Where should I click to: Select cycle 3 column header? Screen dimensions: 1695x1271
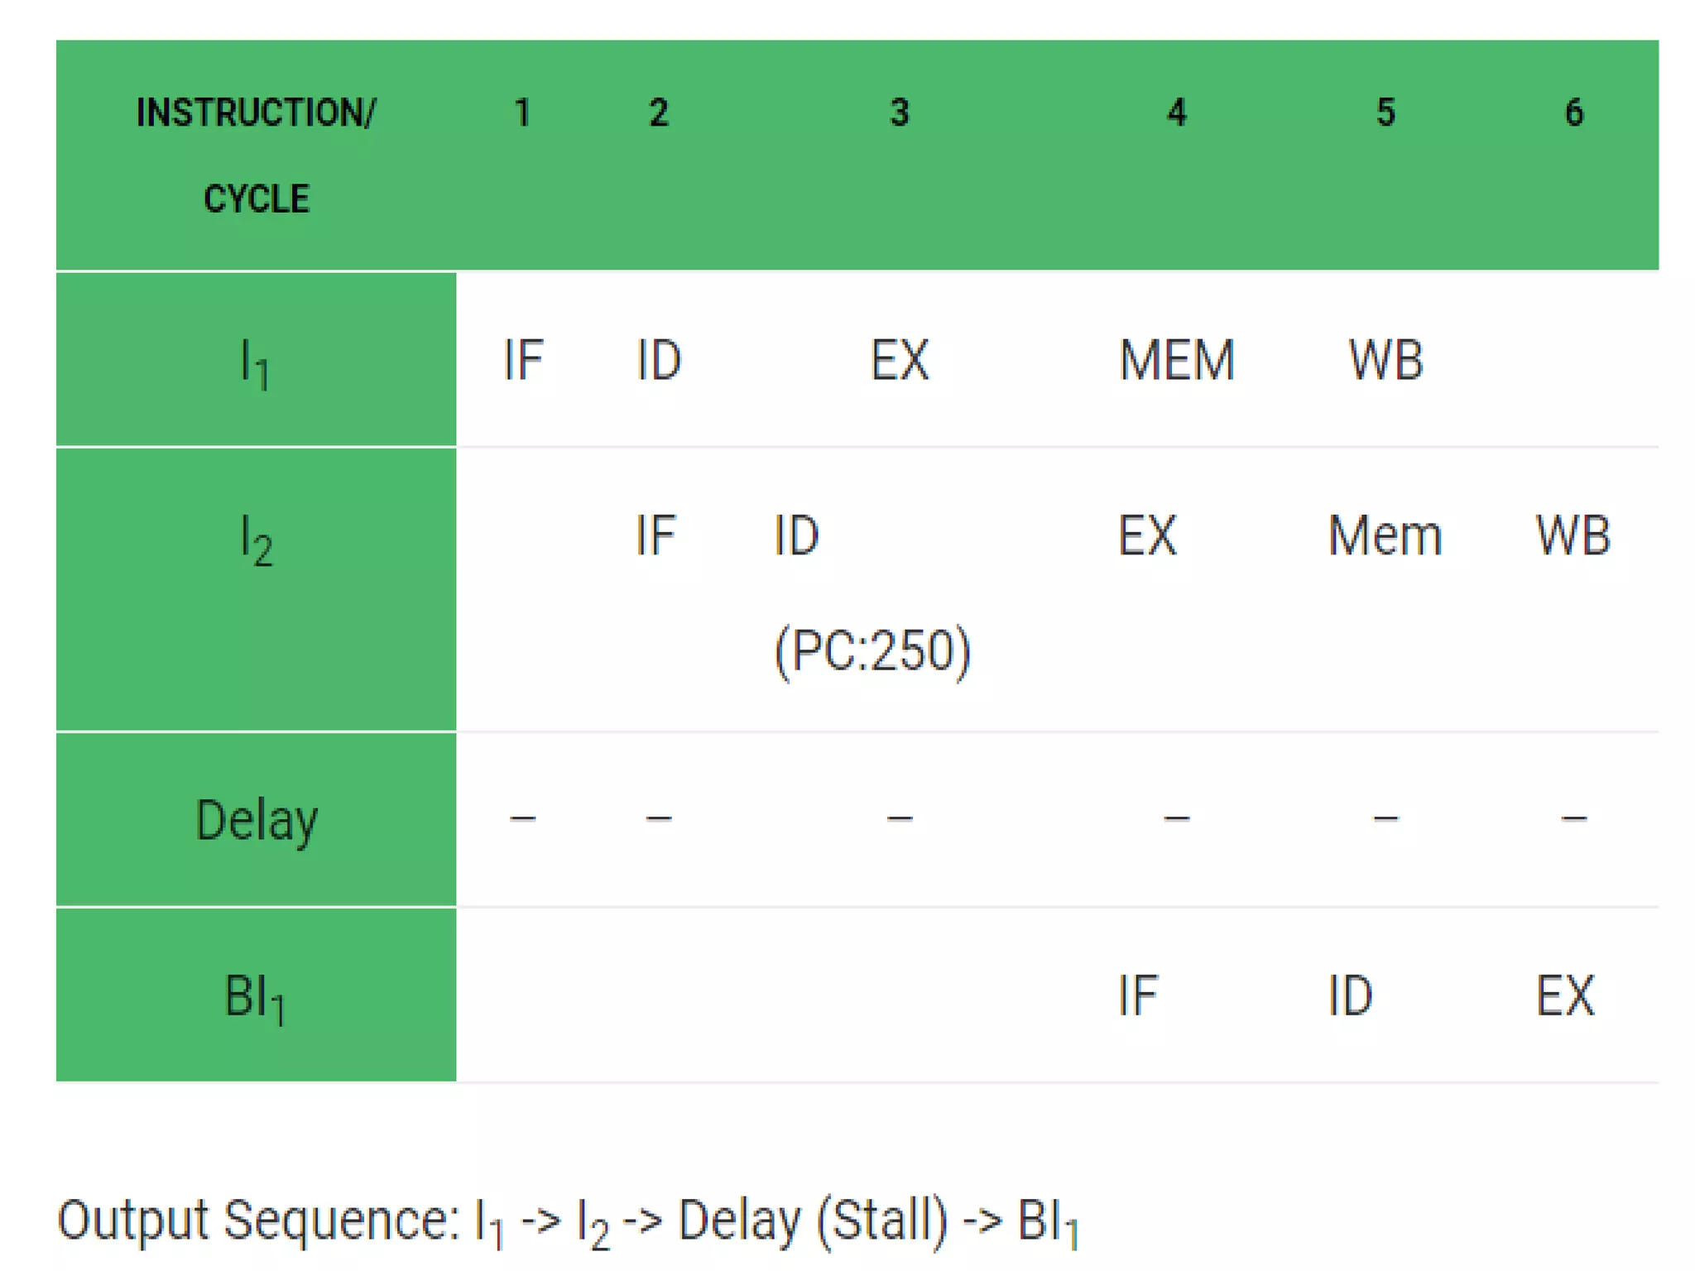tap(899, 113)
